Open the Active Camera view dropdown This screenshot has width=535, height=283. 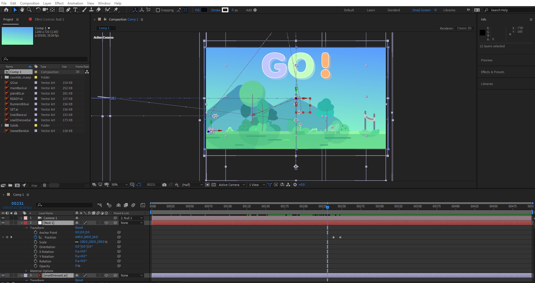pos(232,185)
